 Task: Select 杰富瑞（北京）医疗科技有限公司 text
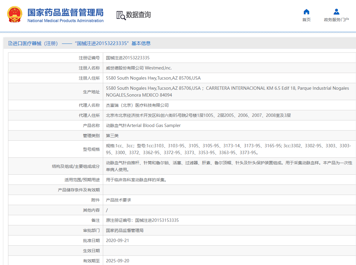137,105
